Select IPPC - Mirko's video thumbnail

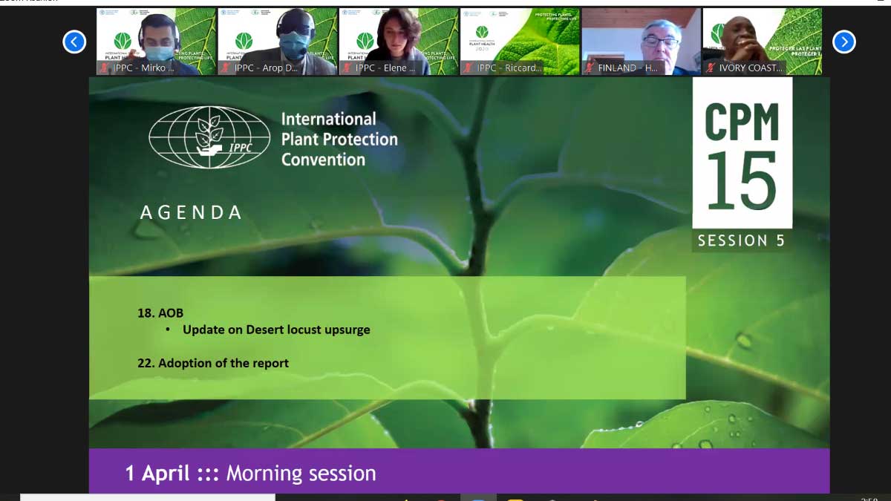(x=156, y=37)
